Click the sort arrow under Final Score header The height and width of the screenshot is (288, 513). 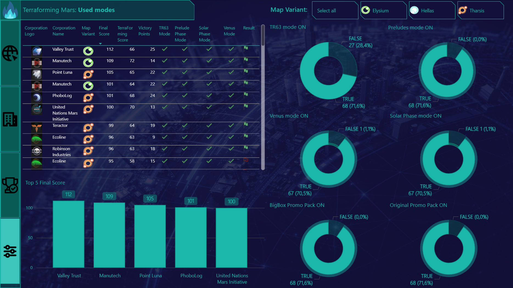pyautogui.click(x=100, y=43)
